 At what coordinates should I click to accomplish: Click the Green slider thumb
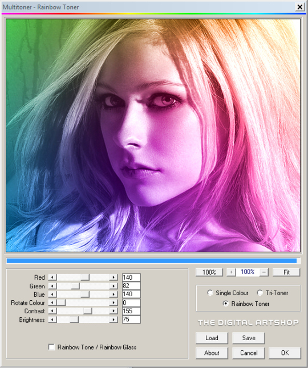pyautogui.click(x=75, y=286)
